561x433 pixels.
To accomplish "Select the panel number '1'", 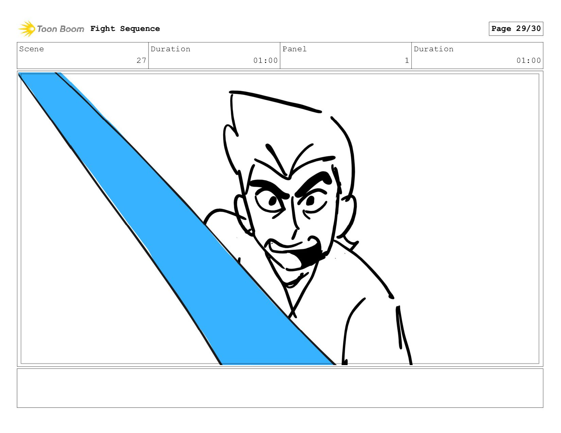I will pos(407,60).
